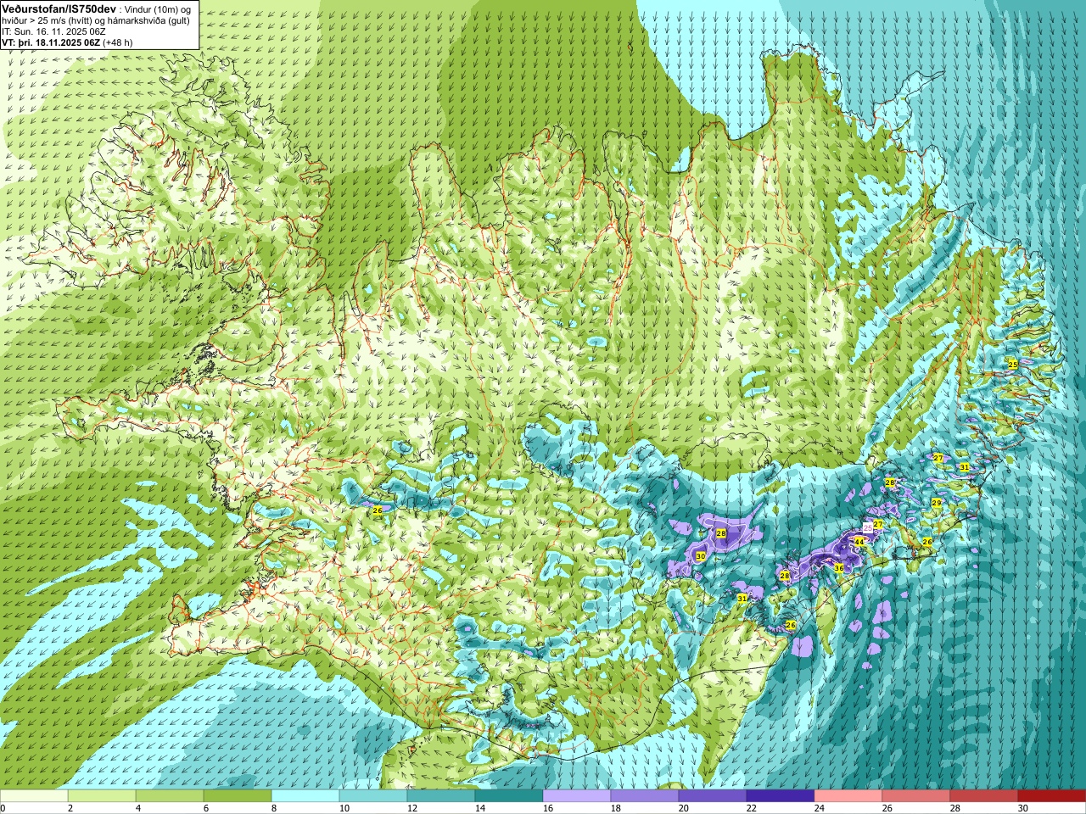This screenshot has width=1086, height=814.
Task: Click the Veðurstofan/IS750dev title text
Action: click(x=59, y=8)
